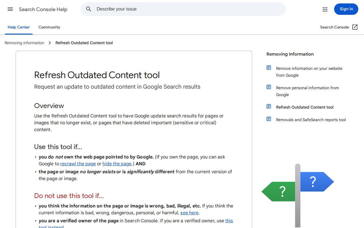Follow the see here link
Viewport: 364px width, 228px height.
(x=189, y=213)
